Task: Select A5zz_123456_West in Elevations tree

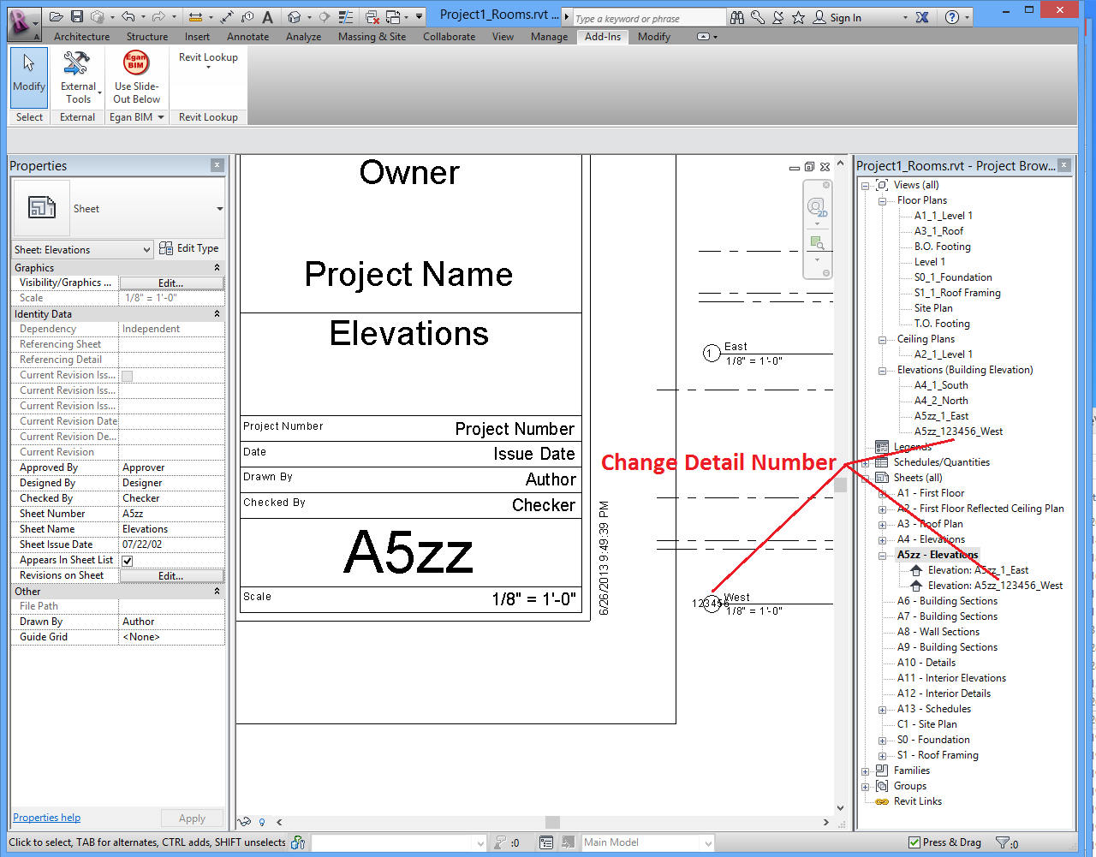Action: click(x=958, y=431)
